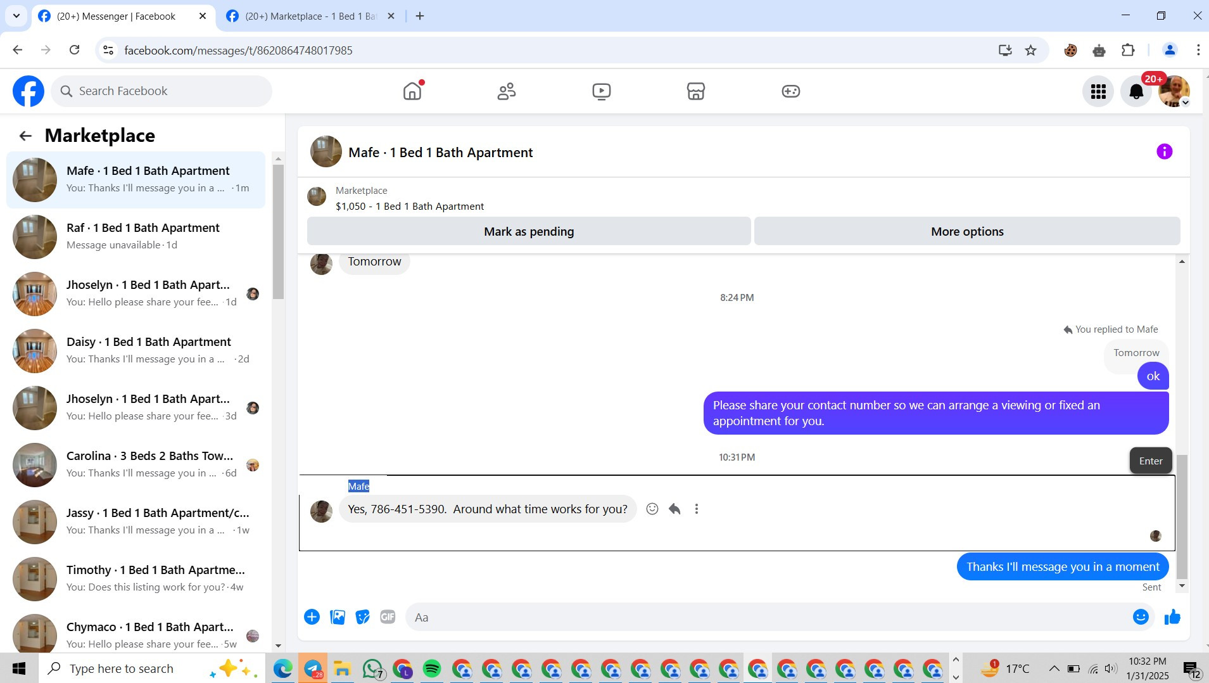This screenshot has width=1209, height=683.
Task: Open Spotify from the taskbar
Action: click(x=432, y=668)
